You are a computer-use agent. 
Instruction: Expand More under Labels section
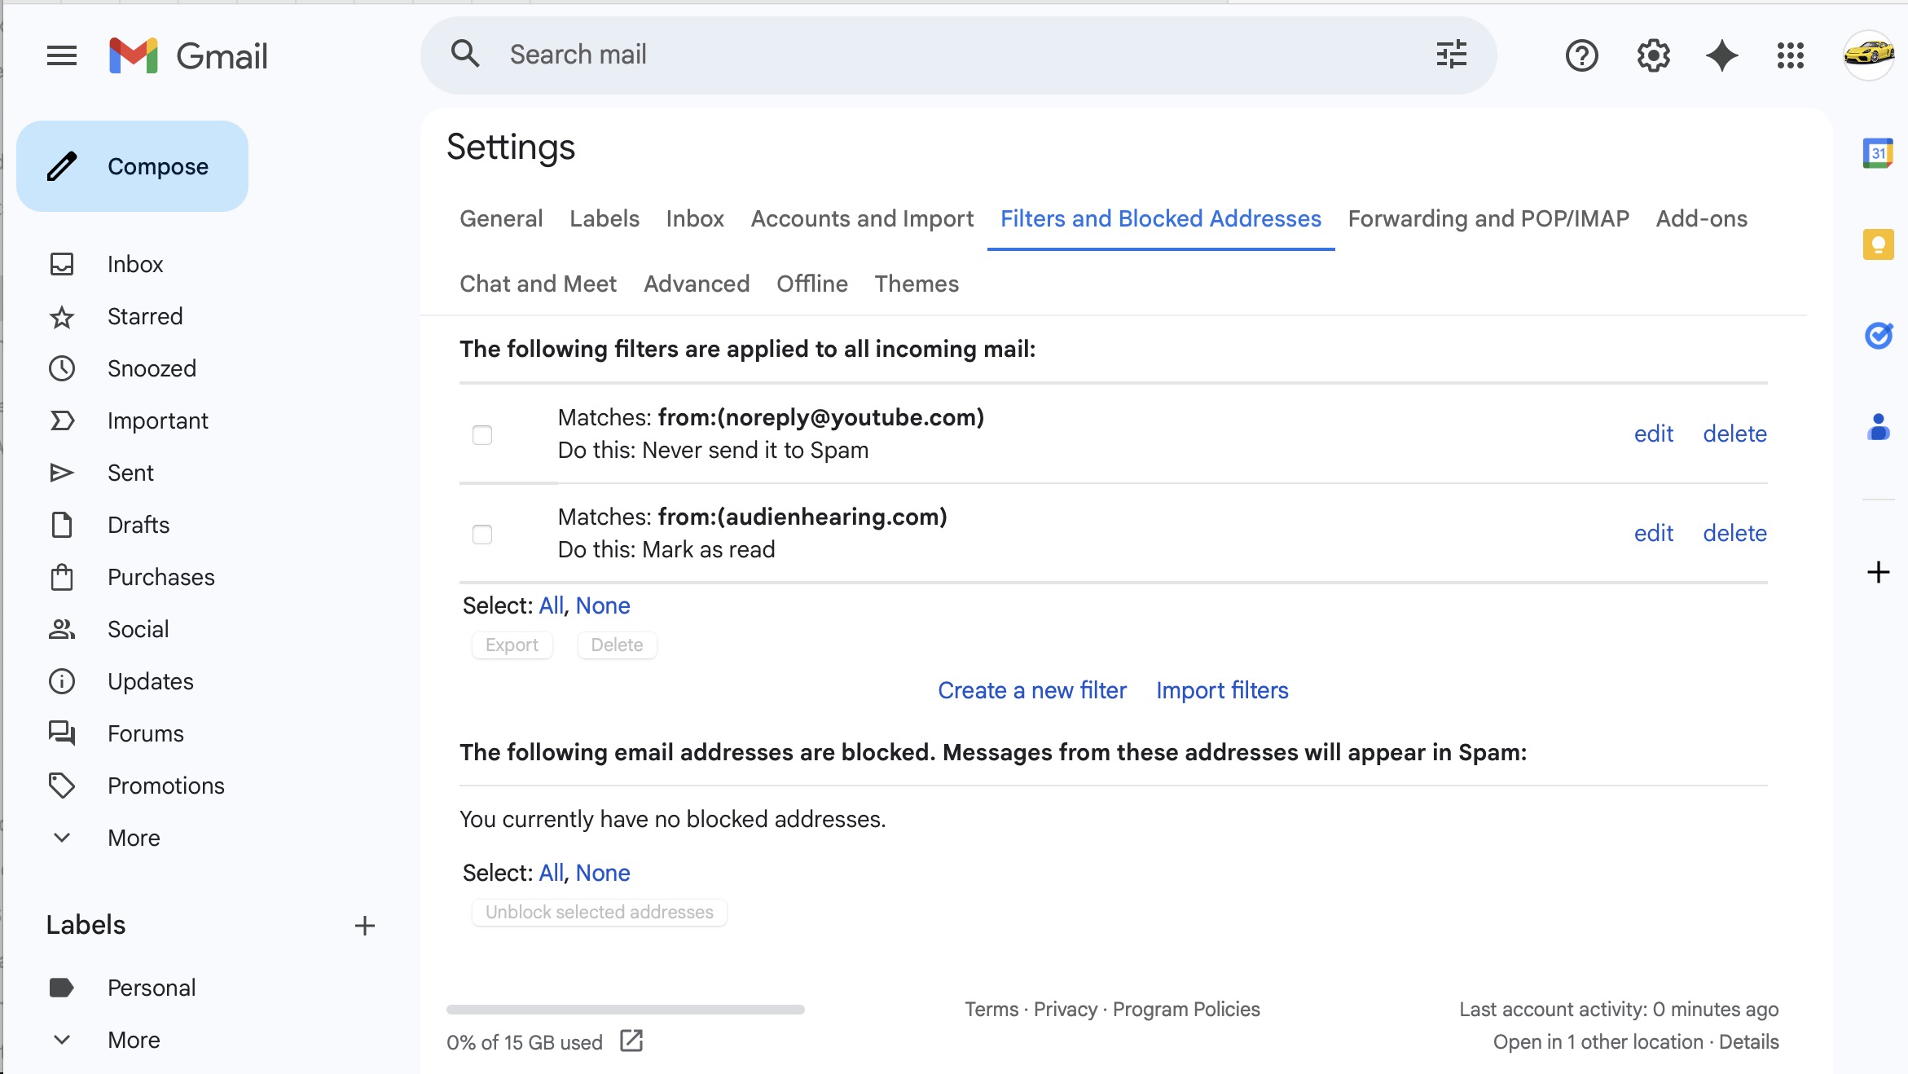134,1040
